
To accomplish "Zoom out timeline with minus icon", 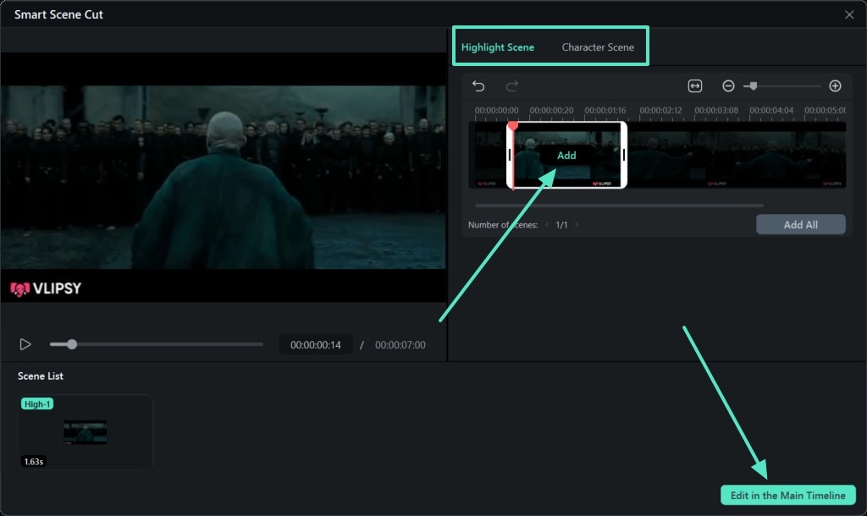I will pos(728,85).
